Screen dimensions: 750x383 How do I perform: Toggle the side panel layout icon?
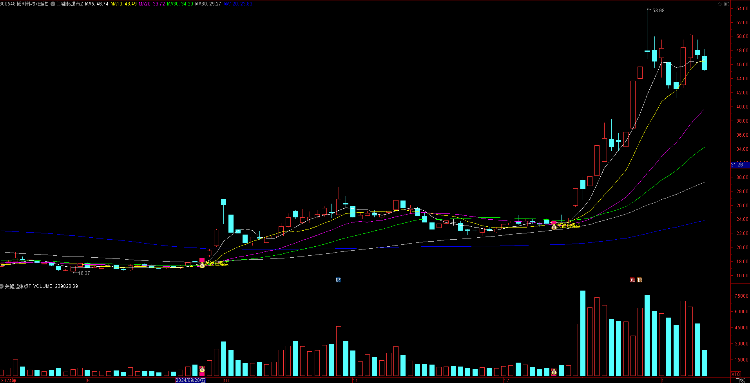726,4
